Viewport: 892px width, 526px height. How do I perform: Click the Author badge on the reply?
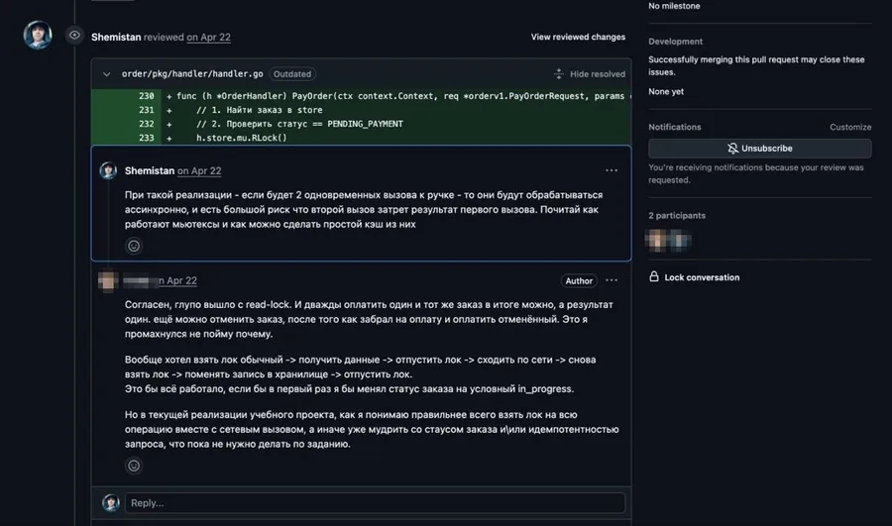click(x=579, y=281)
